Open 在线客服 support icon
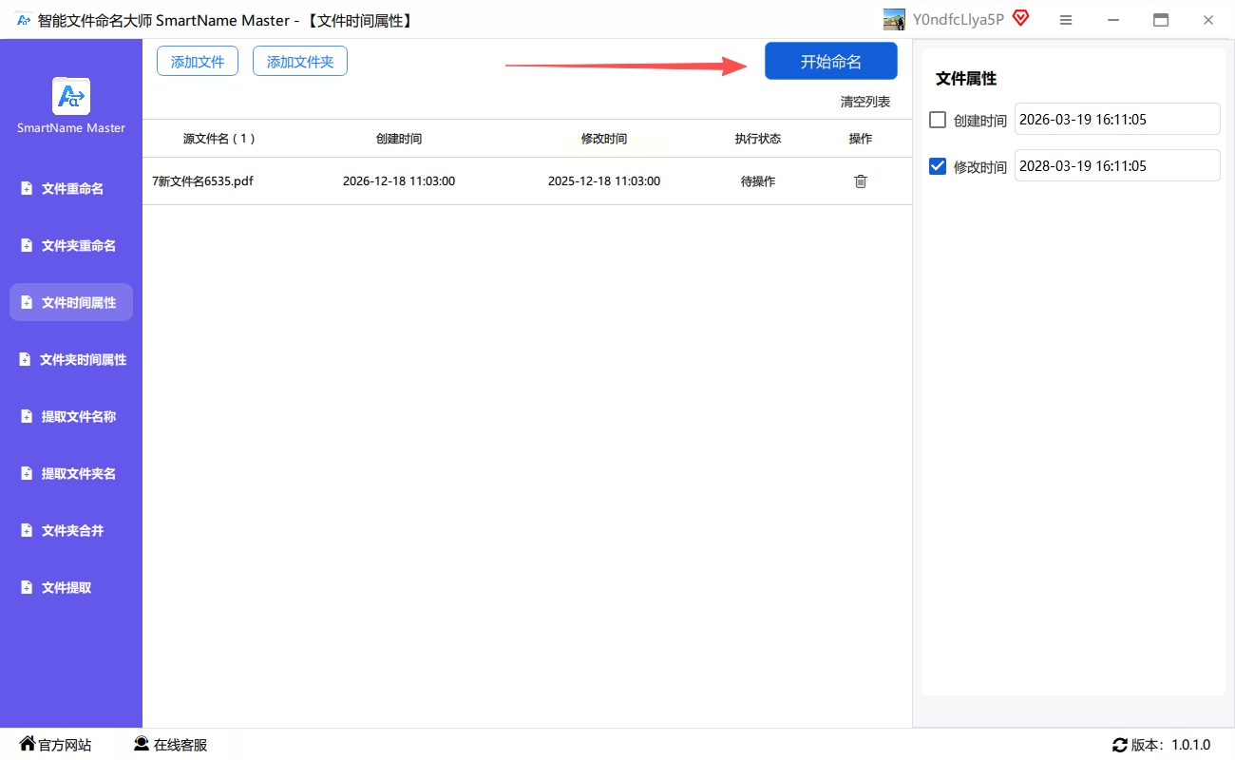The height and width of the screenshot is (760, 1235). point(142,744)
